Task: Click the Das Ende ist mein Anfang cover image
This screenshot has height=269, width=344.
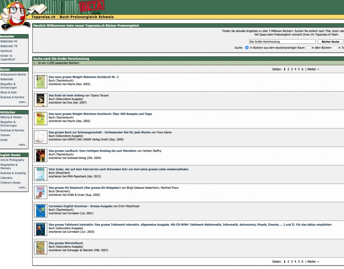Action: pyautogui.click(x=41, y=100)
